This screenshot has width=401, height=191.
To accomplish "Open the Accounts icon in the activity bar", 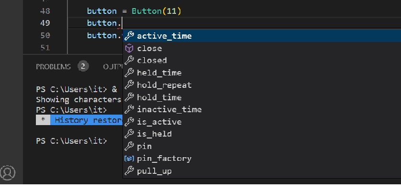I will 8,172.
